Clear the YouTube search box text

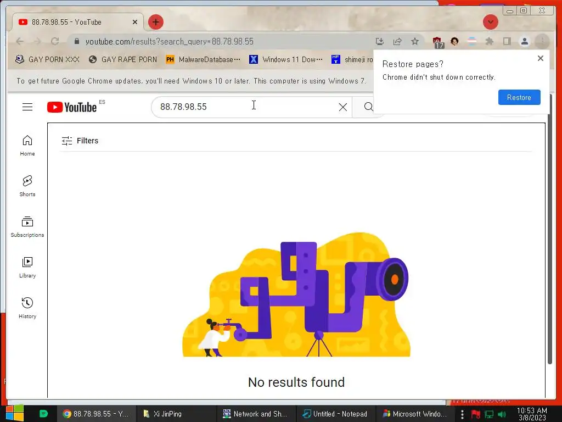(x=342, y=107)
